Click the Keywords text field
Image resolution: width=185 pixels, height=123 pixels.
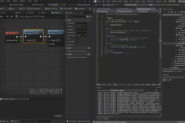click(x=82, y=29)
